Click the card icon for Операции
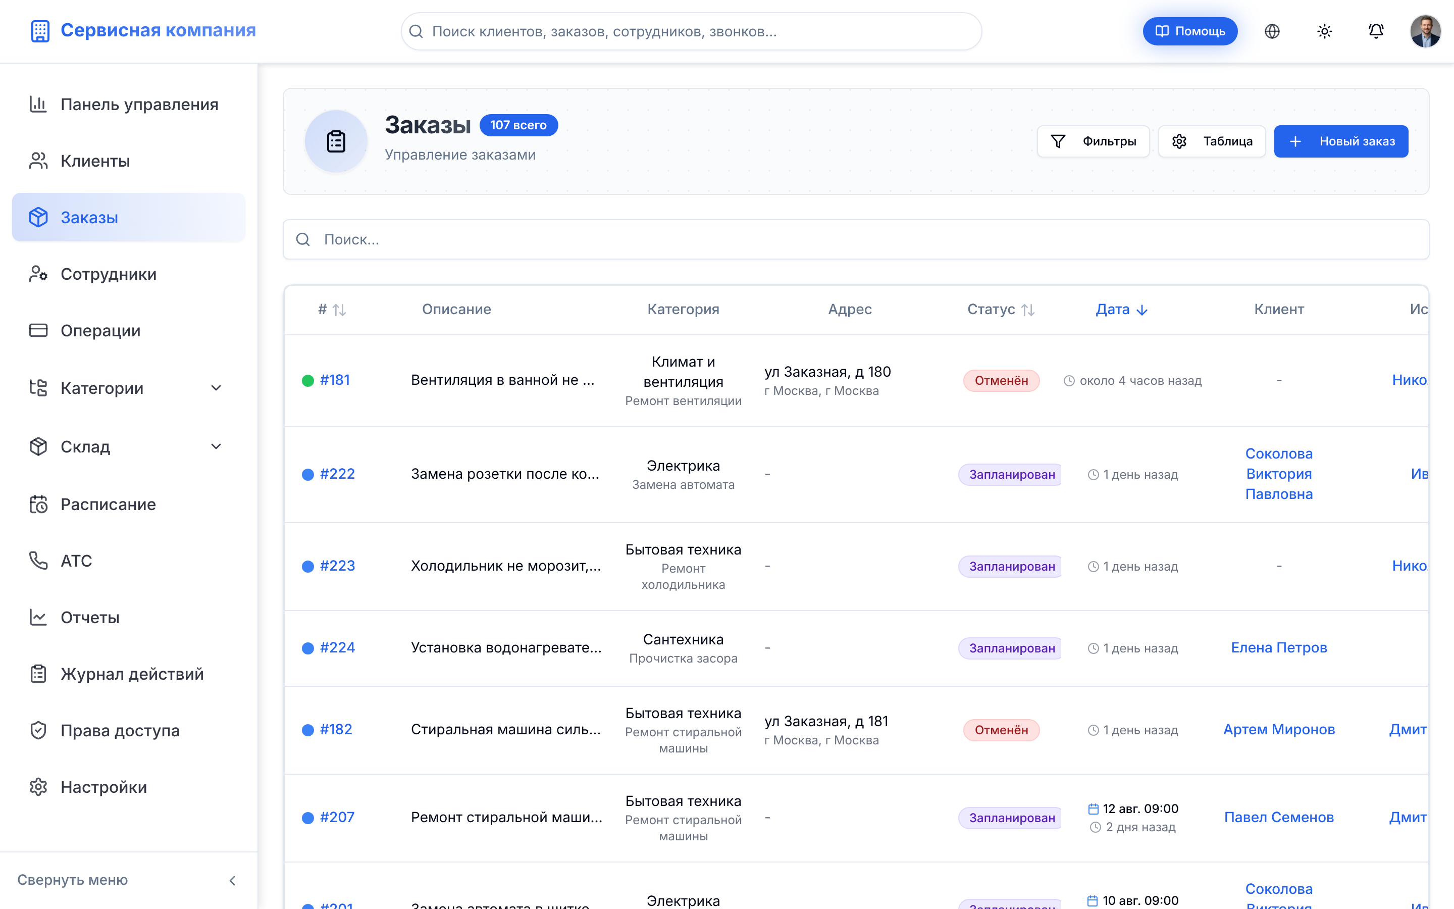 [38, 330]
